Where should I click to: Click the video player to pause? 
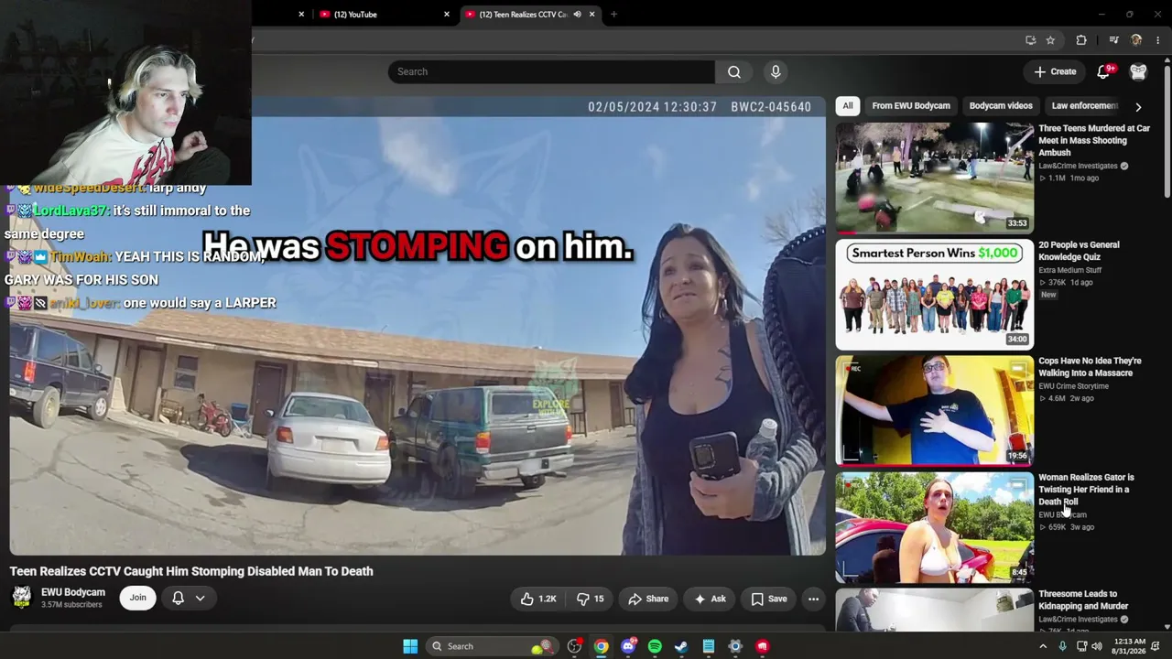click(x=418, y=326)
